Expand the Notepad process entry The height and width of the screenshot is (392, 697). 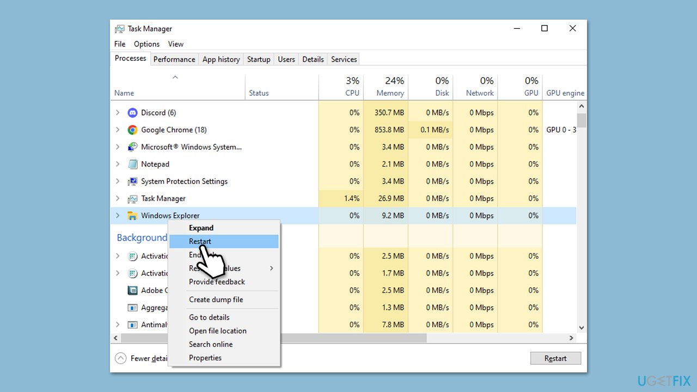118,164
